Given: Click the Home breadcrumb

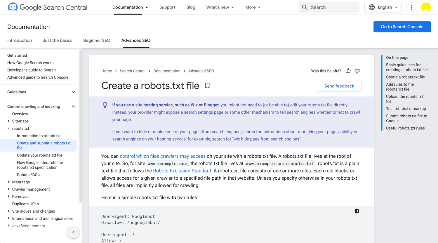Looking at the screenshot, I should [107, 71].
